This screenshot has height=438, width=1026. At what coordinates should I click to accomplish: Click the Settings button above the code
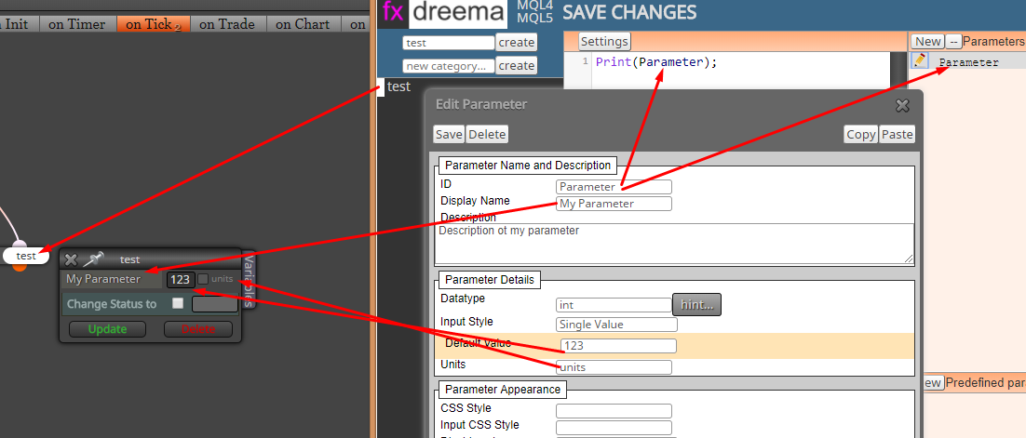point(604,42)
